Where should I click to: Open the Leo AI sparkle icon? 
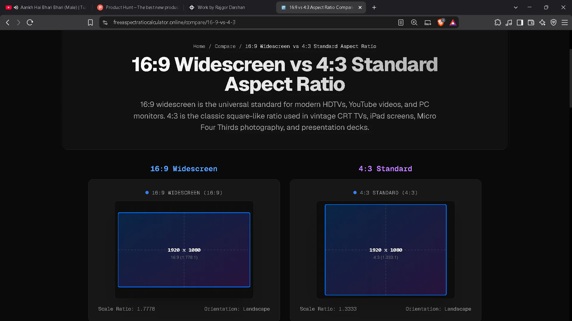(542, 22)
